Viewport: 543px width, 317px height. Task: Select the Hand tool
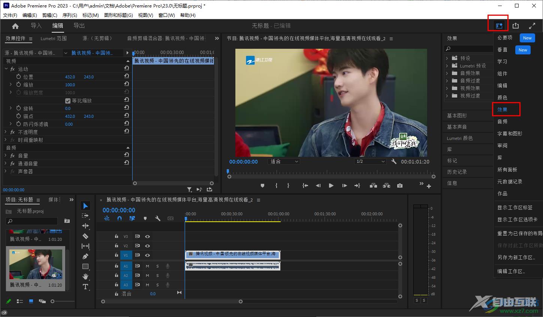[85, 276]
